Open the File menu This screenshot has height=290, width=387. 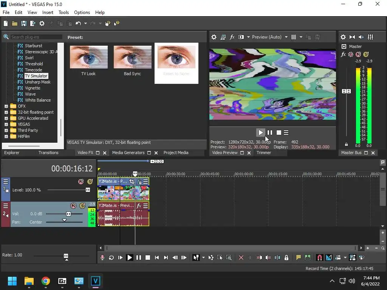pyautogui.click(x=6, y=12)
